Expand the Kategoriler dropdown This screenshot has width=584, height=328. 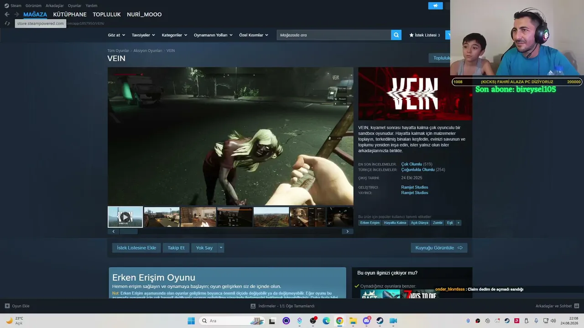click(x=174, y=35)
